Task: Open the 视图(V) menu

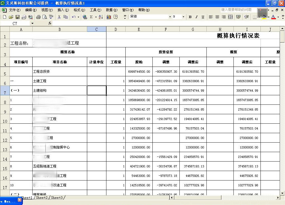Action: click(47, 10)
